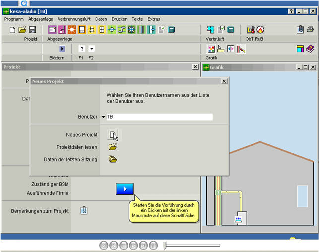Click the first icon in Grafik toolbar
319x252 pixels.
pos(210,49)
